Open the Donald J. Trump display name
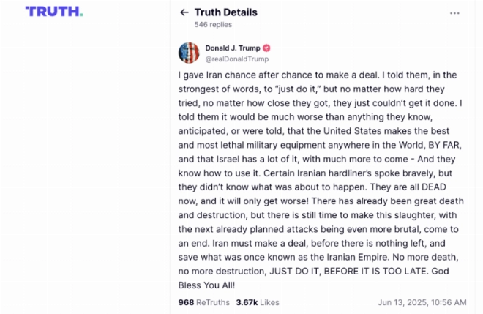Image resolution: width=483 pixels, height=314 pixels. tap(233, 48)
